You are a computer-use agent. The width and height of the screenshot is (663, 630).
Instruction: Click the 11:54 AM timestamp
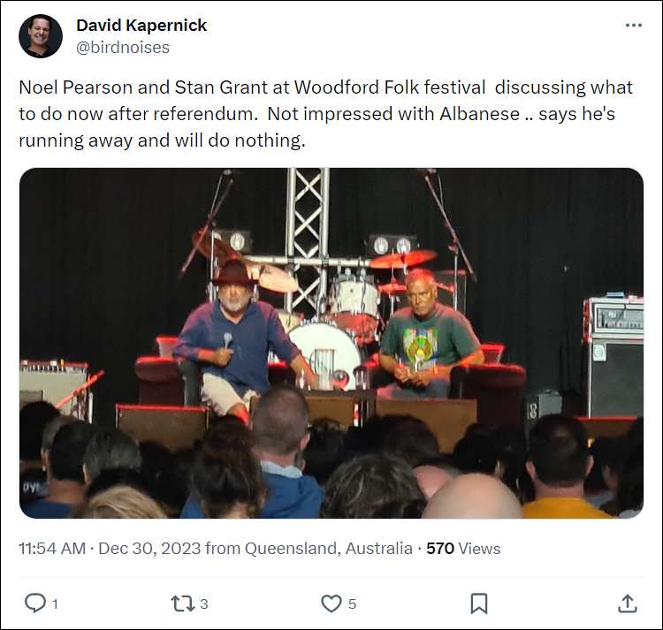52,549
